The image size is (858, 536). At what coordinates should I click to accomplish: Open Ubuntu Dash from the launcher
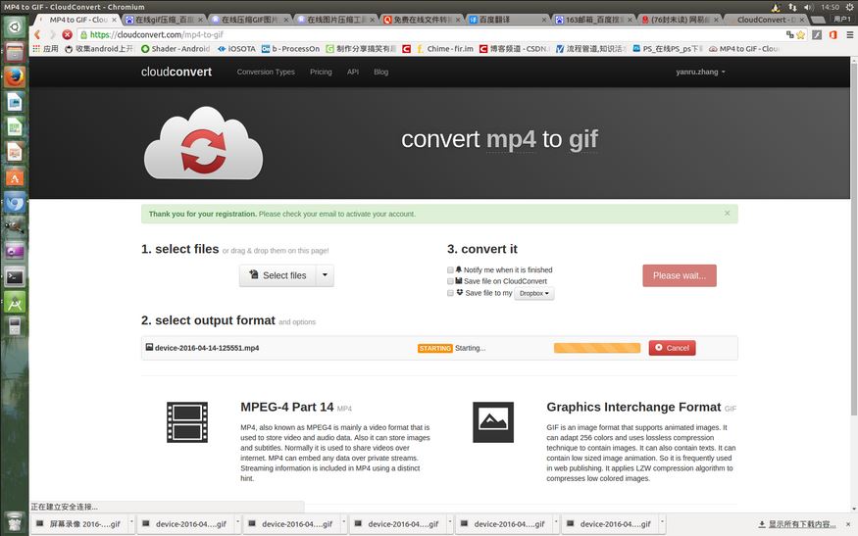[x=15, y=26]
